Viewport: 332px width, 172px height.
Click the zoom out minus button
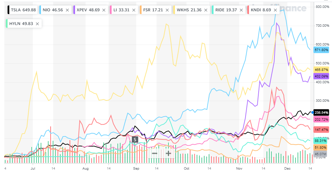(155, 153)
